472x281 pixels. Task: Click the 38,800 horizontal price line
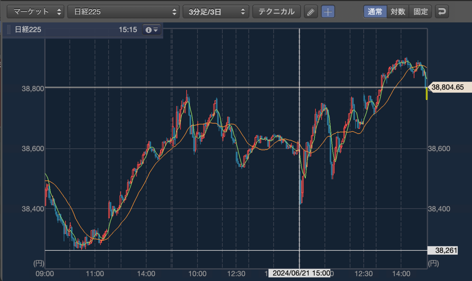[236, 87]
